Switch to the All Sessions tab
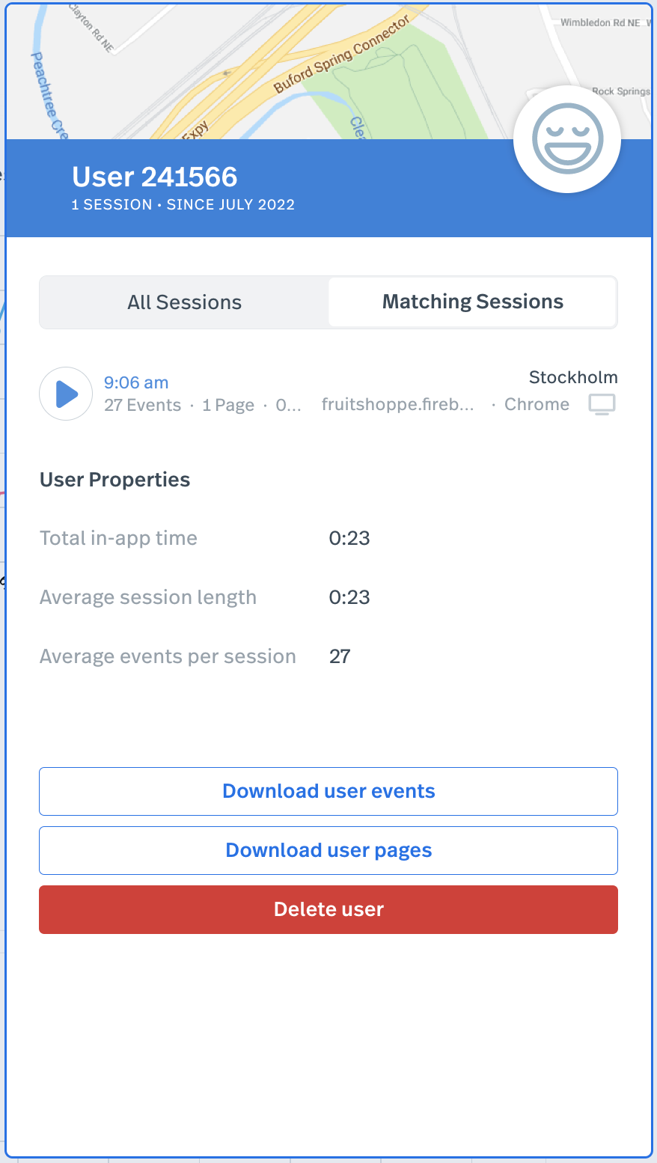 (184, 302)
